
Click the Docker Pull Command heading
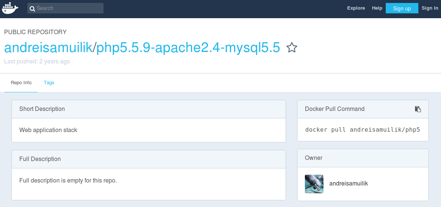pyautogui.click(x=335, y=109)
